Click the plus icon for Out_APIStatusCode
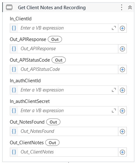136x163 pixels. [122, 70]
